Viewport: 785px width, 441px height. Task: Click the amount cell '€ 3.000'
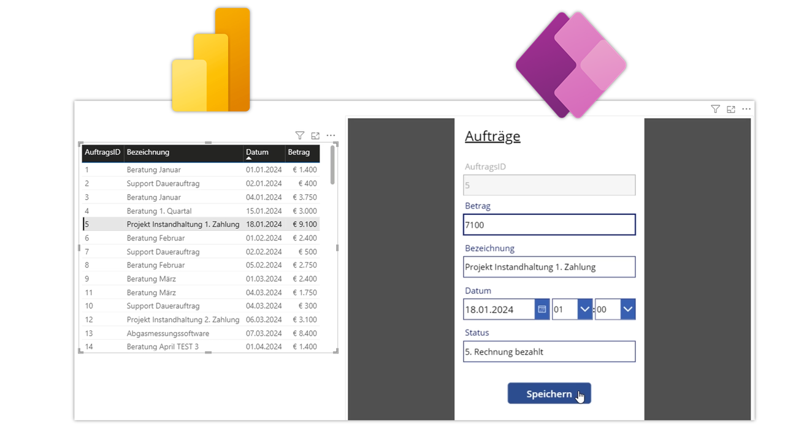pyautogui.click(x=305, y=211)
